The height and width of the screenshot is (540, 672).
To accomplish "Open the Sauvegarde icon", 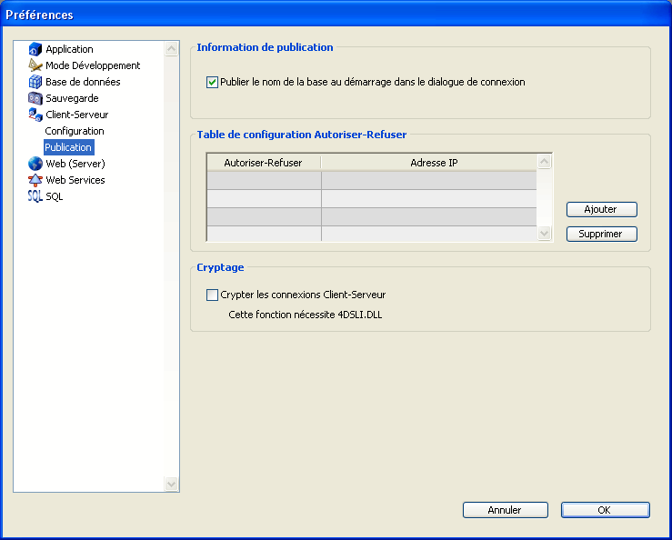I will click(x=35, y=98).
